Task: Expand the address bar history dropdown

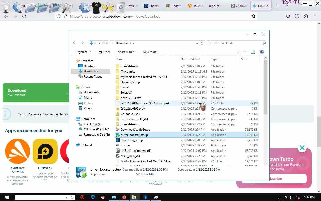Action: (197, 43)
